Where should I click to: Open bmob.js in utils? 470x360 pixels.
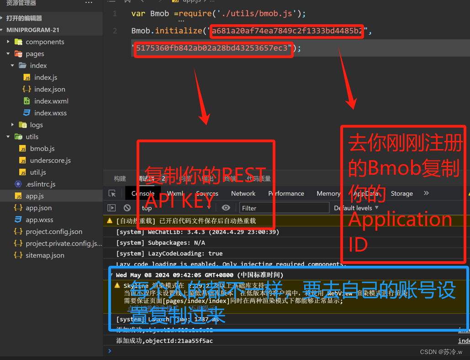click(x=42, y=149)
